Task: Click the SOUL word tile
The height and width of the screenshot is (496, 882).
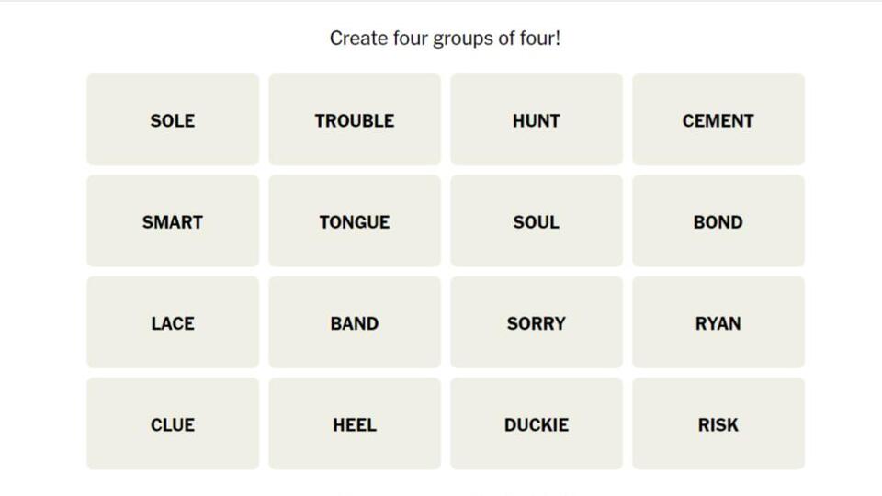Action: point(536,221)
